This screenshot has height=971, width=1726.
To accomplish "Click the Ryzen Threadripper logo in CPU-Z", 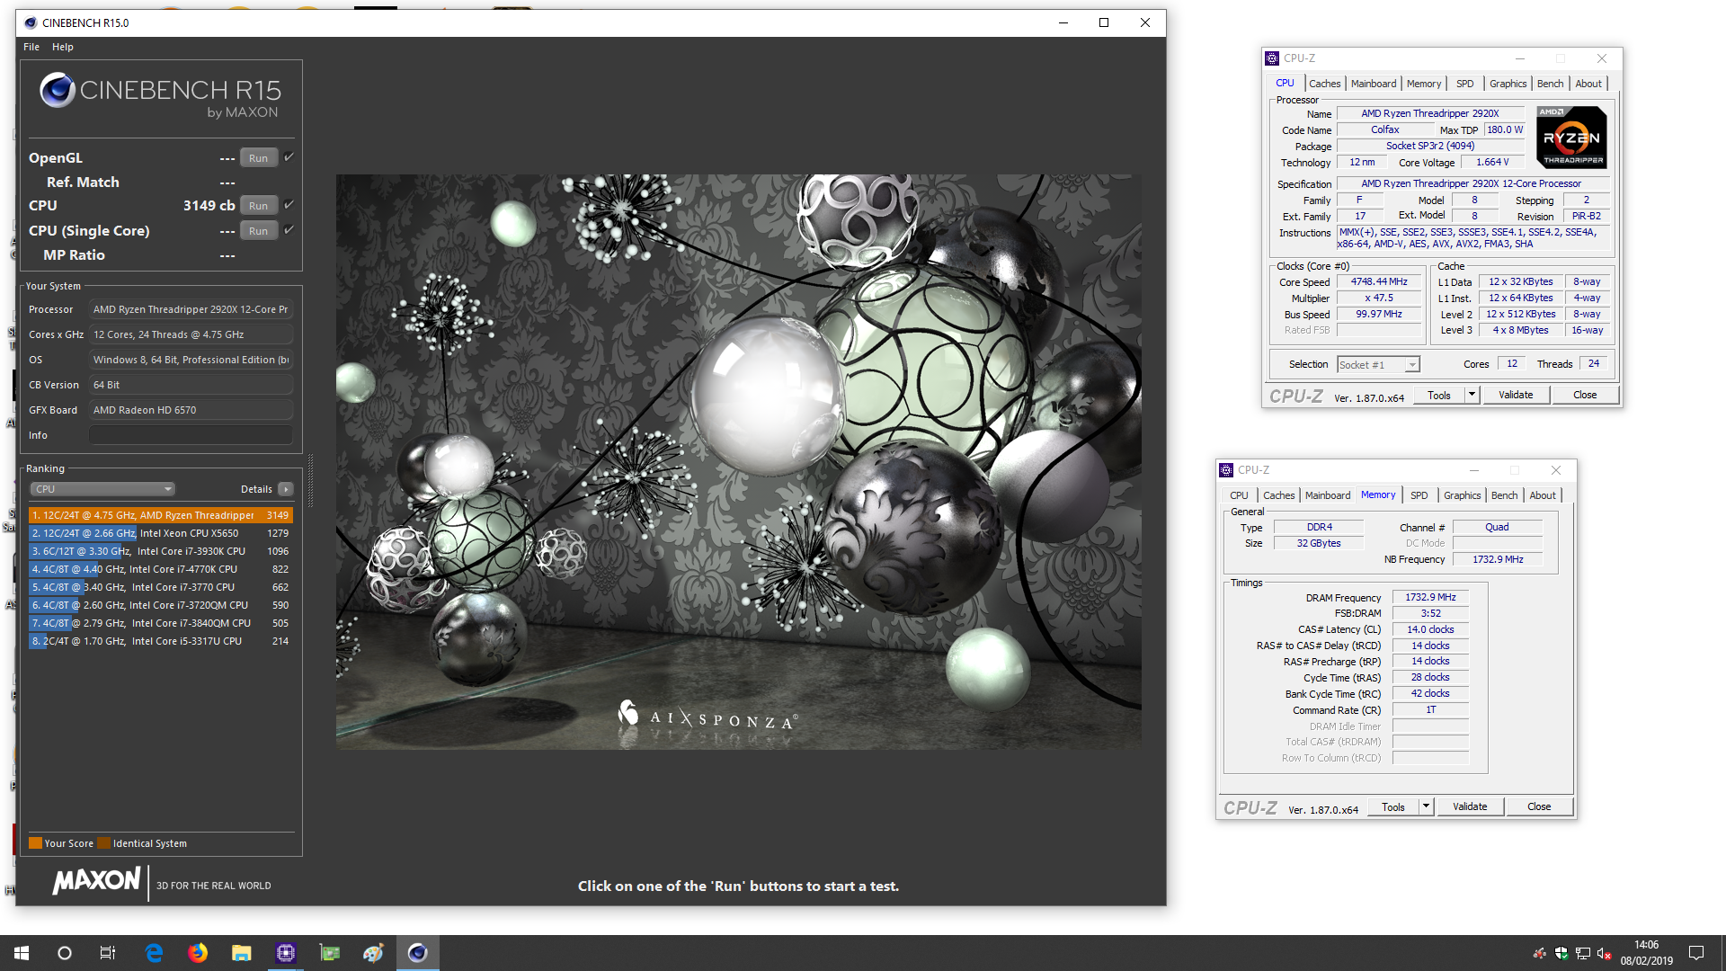I will point(1571,138).
